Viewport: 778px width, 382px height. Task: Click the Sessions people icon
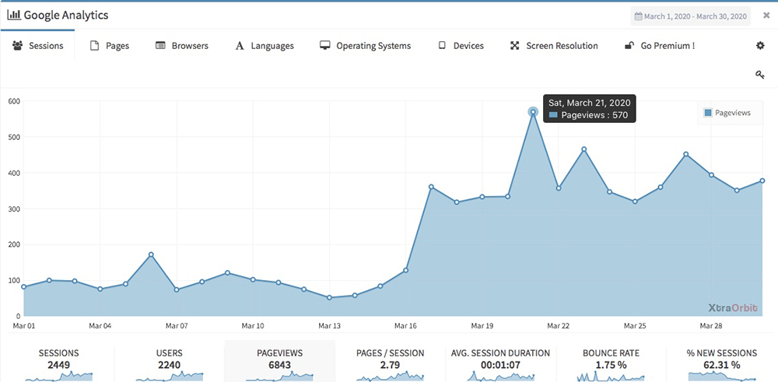click(x=18, y=46)
